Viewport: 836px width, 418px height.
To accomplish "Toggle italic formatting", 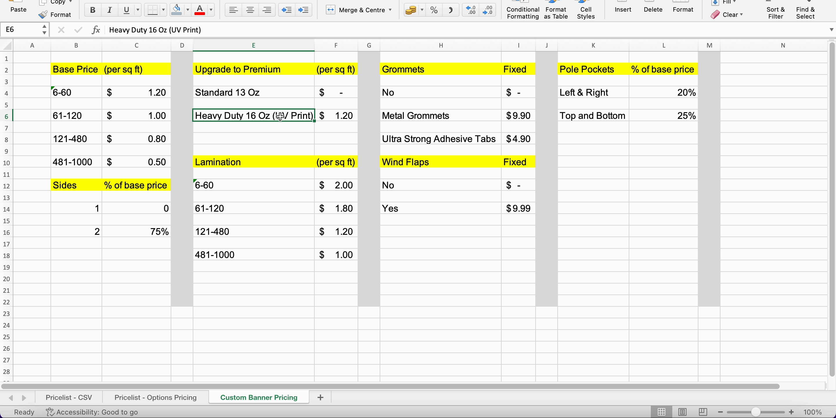I will pyautogui.click(x=109, y=10).
